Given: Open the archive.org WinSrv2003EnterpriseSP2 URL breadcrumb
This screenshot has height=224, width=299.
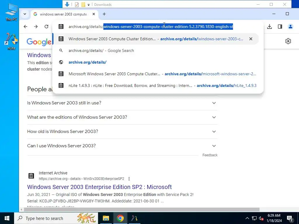Looking at the screenshot, I should point(81,179).
